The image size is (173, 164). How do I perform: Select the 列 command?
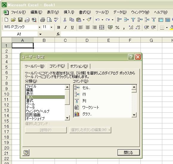tap(103, 101)
